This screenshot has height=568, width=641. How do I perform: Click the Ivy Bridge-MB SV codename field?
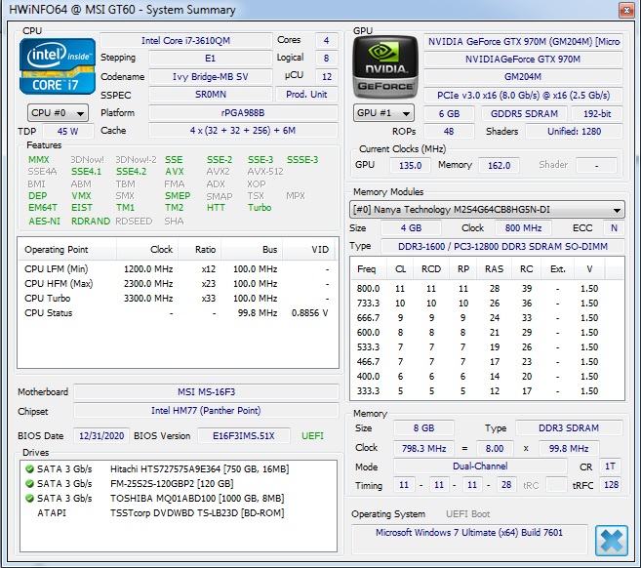[x=211, y=76]
